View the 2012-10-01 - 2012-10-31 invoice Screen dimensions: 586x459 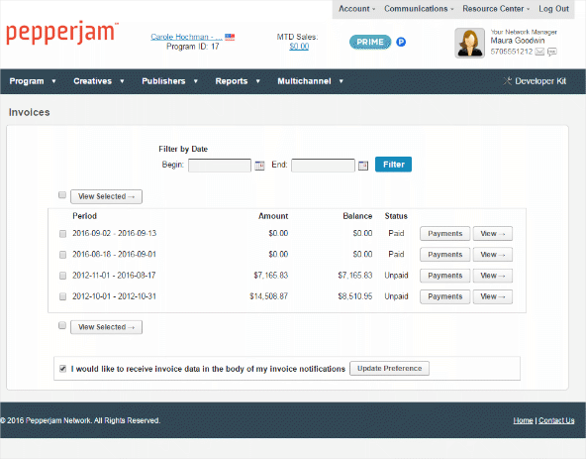[493, 296]
